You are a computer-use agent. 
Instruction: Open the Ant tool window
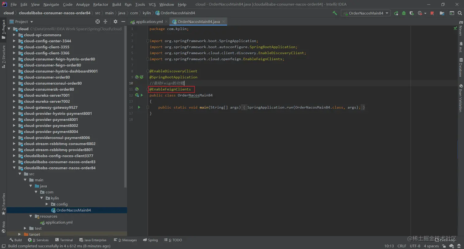coord(461,47)
